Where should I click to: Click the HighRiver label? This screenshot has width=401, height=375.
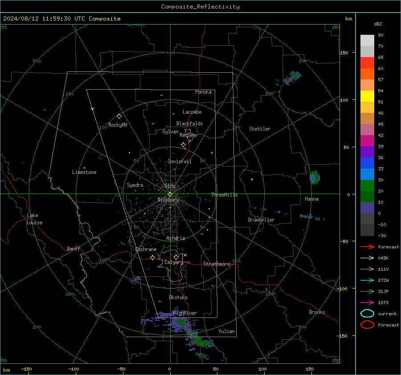click(x=185, y=313)
